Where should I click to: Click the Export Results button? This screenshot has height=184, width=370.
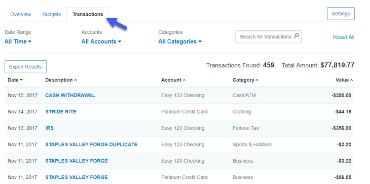[x=25, y=67]
